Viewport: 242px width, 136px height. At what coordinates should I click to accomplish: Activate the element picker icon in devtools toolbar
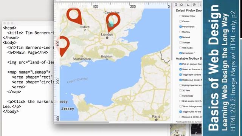pyautogui.click(x=176, y=5)
